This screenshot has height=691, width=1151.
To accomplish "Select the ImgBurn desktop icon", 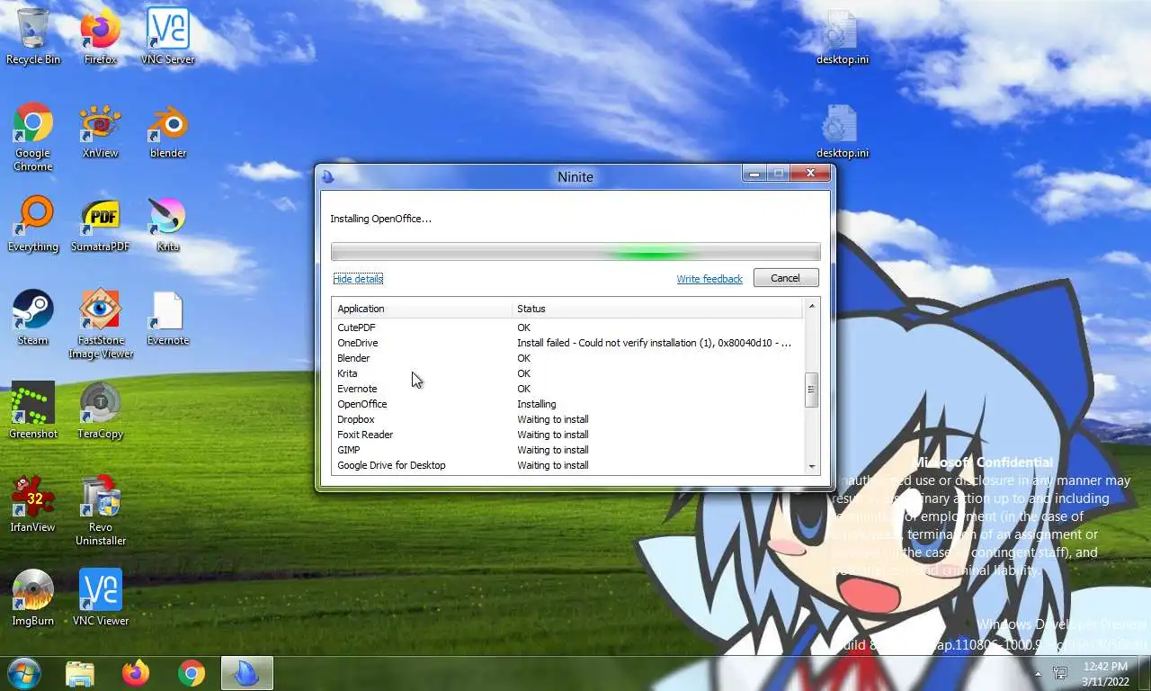I will point(33,597).
